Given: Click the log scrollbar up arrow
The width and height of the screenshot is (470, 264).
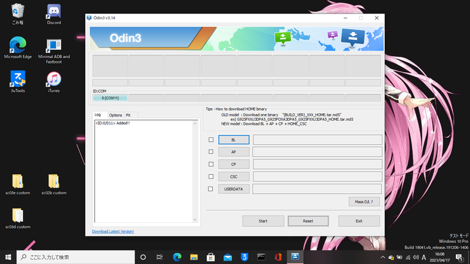Looking at the screenshot, I should (195, 123).
